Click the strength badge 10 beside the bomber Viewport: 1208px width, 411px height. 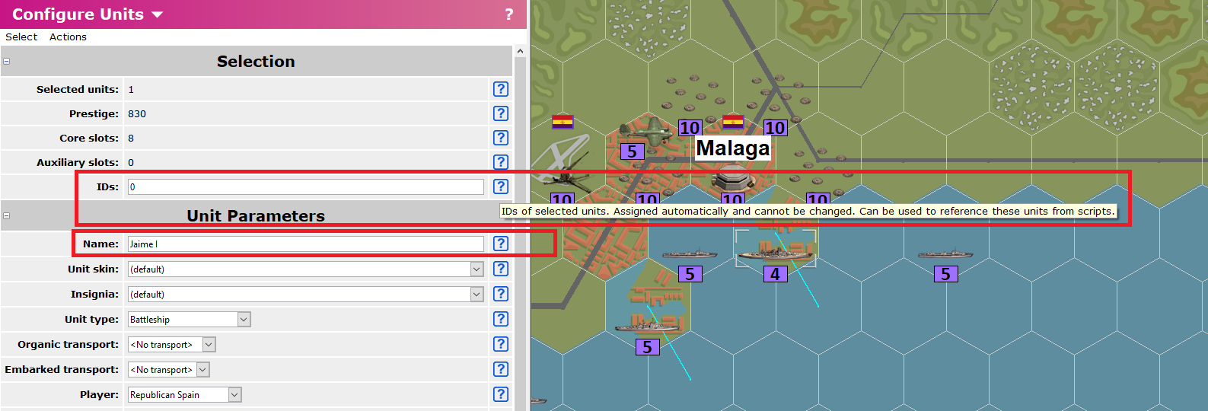pos(690,128)
